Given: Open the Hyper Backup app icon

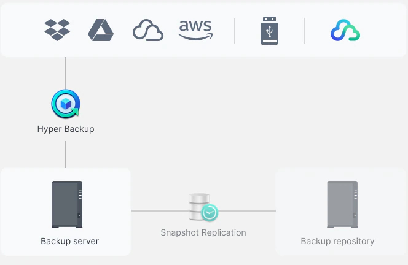Looking at the screenshot, I should [x=66, y=104].
